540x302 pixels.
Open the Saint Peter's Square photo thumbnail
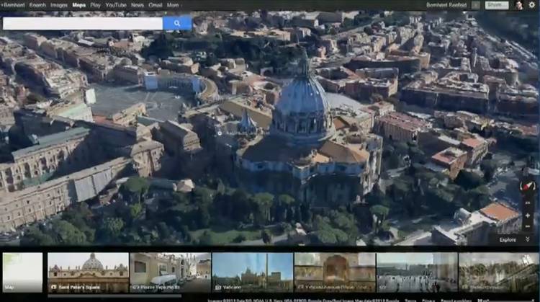pyautogui.click(x=88, y=272)
